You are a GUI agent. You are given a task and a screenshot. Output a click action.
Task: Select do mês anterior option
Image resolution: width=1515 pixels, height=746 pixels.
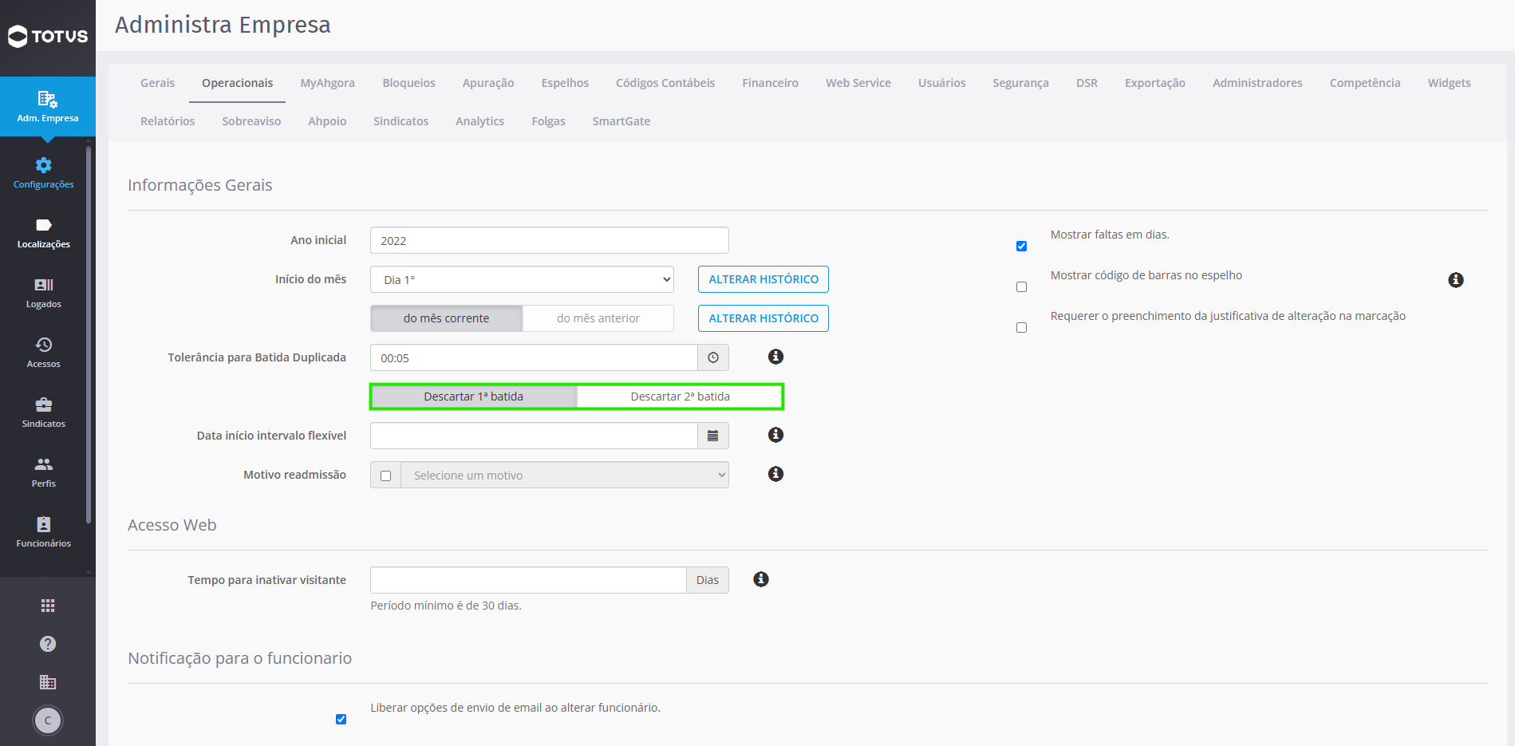598,318
